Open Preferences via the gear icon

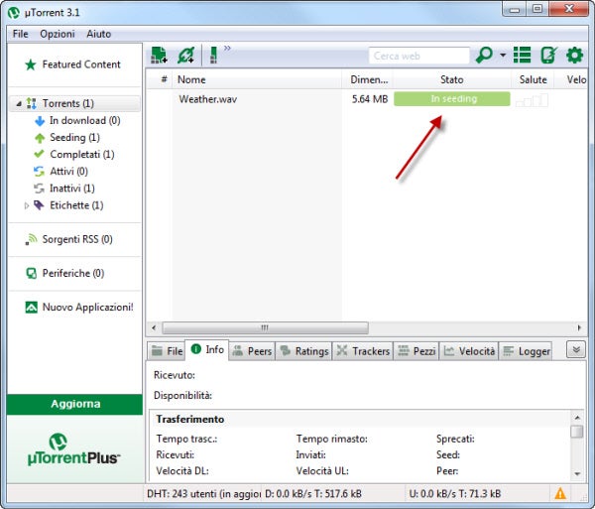point(574,56)
